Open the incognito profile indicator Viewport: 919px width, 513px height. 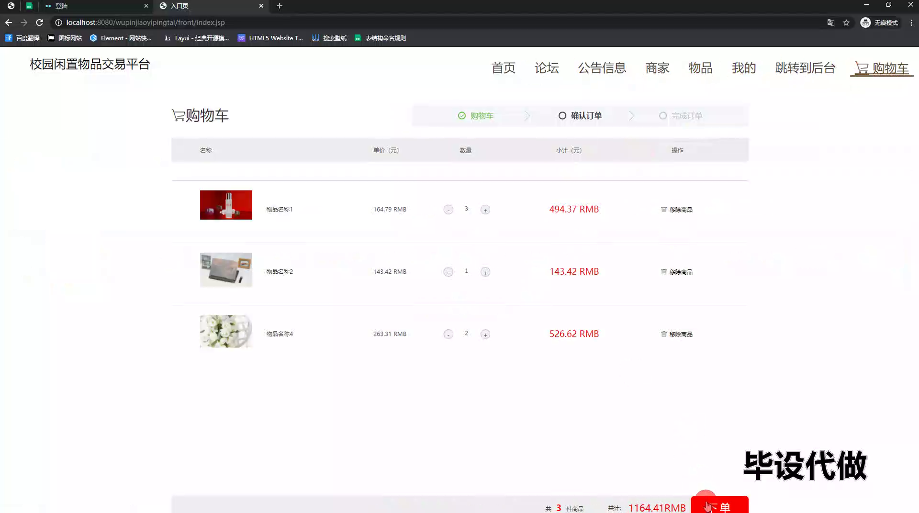(x=880, y=22)
